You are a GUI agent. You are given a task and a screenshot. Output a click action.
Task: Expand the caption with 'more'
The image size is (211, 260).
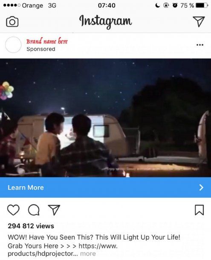coord(88,254)
